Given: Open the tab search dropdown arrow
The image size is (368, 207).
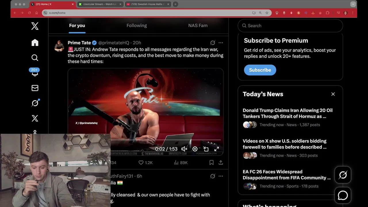Looking at the screenshot, I should click(353, 4).
